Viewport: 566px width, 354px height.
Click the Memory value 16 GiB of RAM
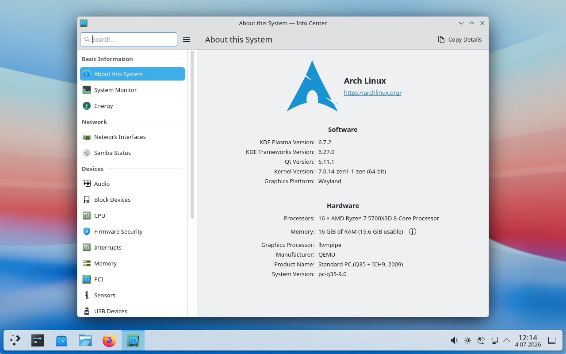(x=361, y=231)
